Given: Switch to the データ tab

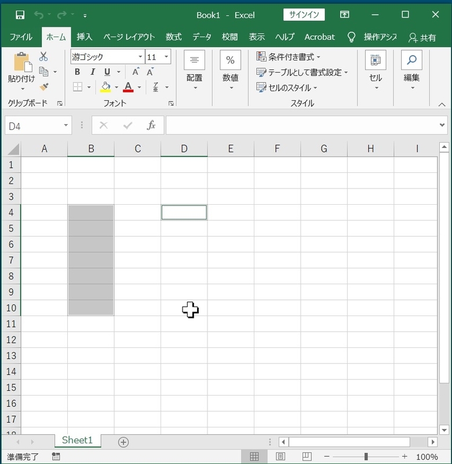Looking at the screenshot, I should (x=202, y=37).
